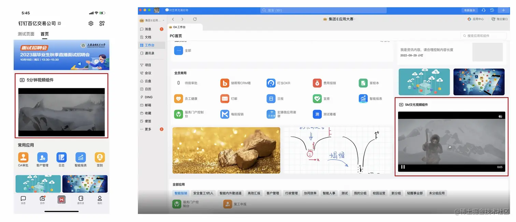516x222 pixels.
Task: Select the 智能报销 category tab
Action: pyautogui.click(x=181, y=193)
